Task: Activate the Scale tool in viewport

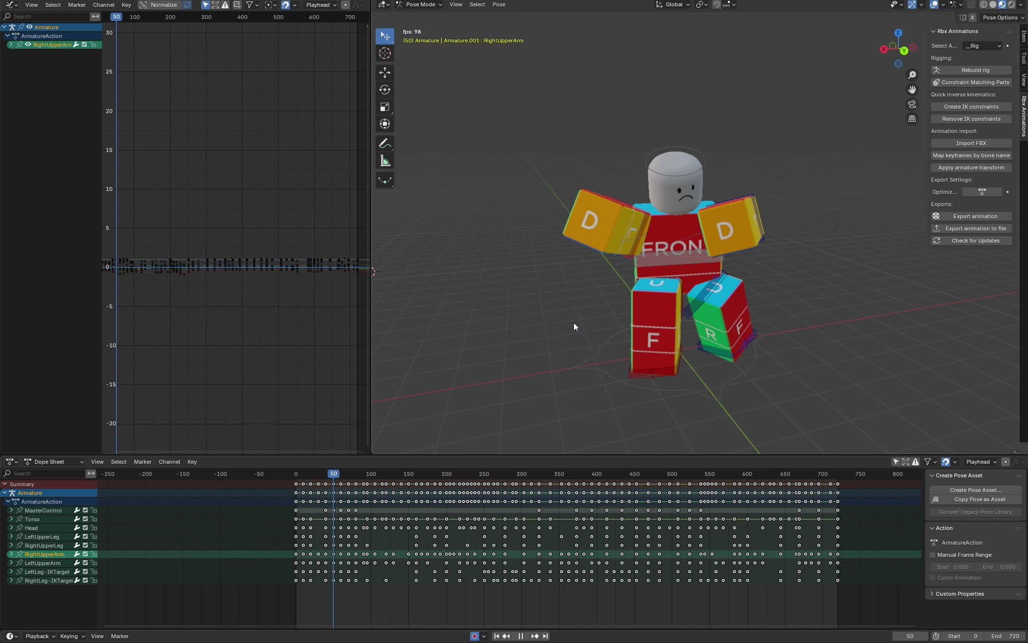Action: [x=385, y=107]
